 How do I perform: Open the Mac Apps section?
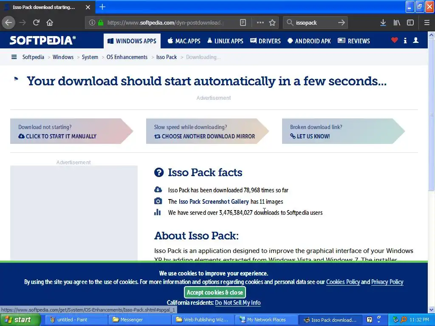pos(184,41)
